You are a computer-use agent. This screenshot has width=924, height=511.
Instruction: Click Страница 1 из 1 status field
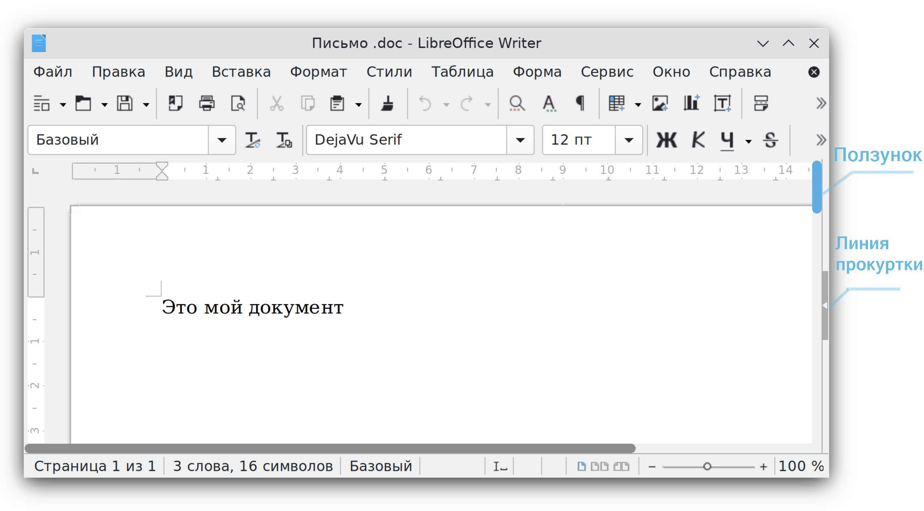(95, 466)
